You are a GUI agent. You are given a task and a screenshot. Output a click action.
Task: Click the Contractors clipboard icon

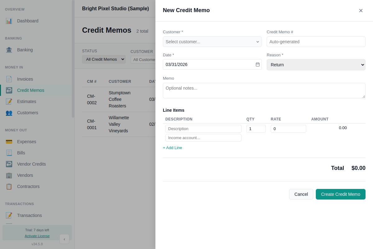click(9, 186)
